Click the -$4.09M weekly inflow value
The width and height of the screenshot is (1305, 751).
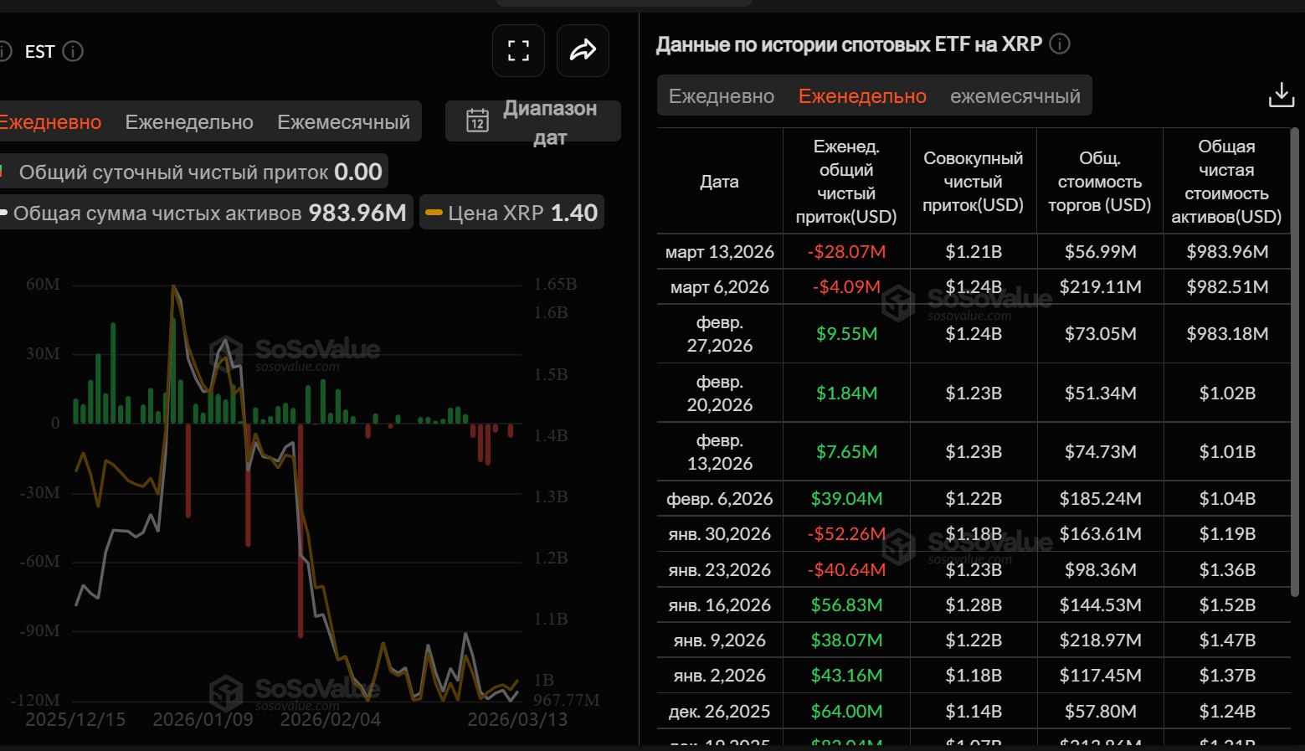point(846,287)
